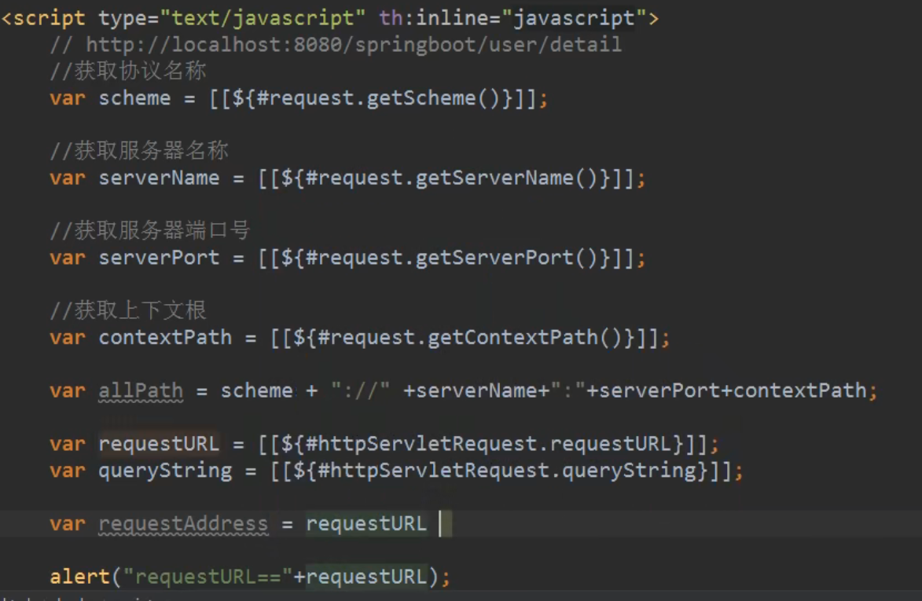Click the comment //获取上下文根
The width and height of the screenshot is (922, 601).
pos(128,310)
